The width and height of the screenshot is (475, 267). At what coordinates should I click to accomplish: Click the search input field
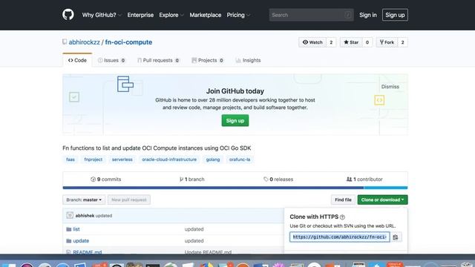pos(311,15)
